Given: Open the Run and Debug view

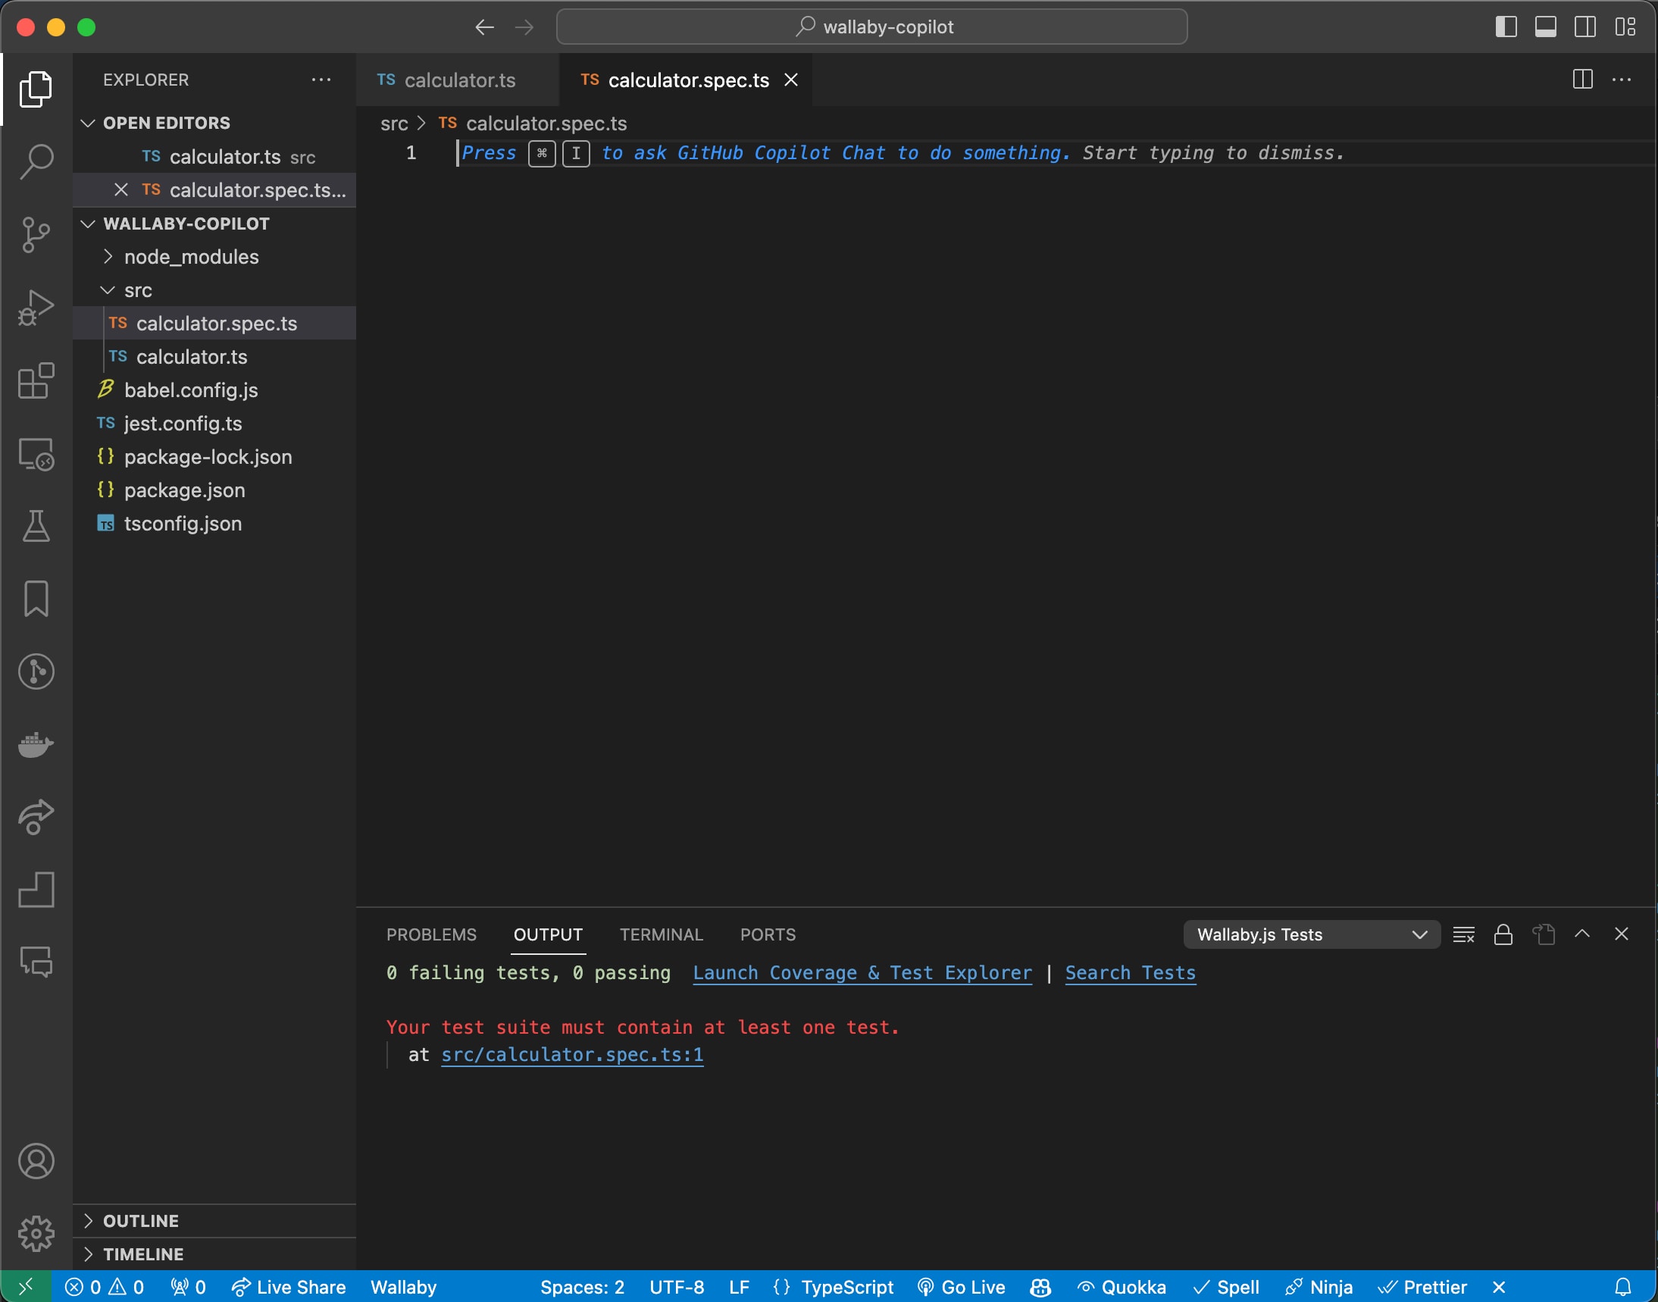Looking at the screenshot, I should pos(36,307).
